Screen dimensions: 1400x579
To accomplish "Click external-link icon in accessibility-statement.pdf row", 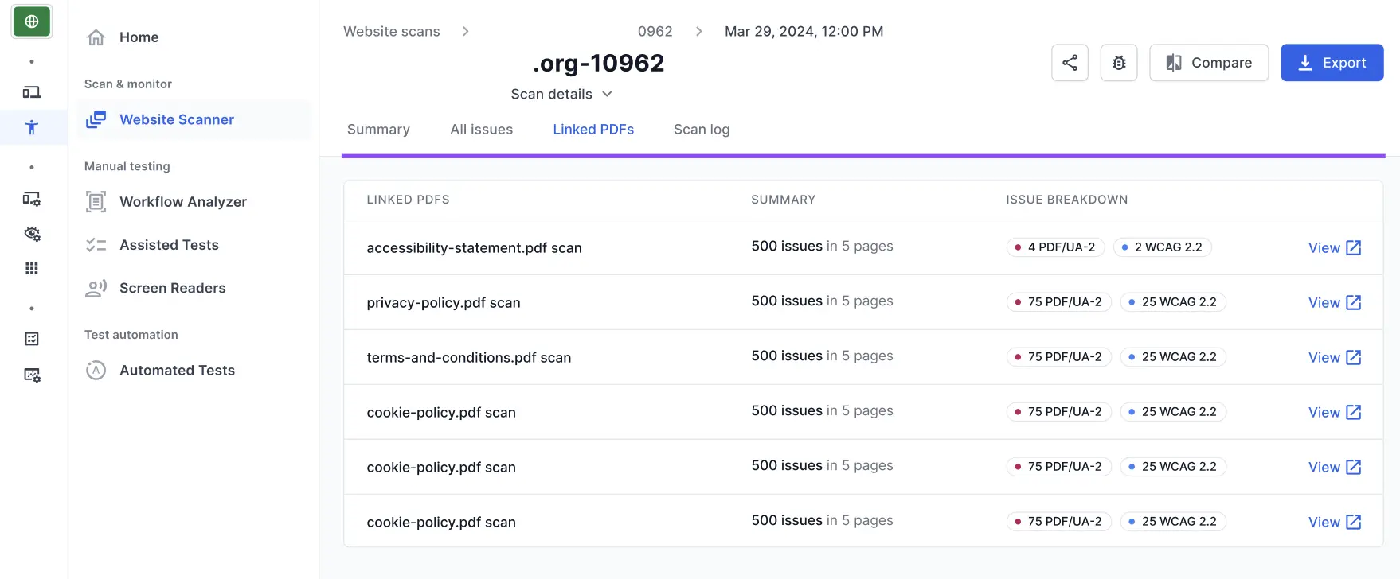I will 1354,247.
